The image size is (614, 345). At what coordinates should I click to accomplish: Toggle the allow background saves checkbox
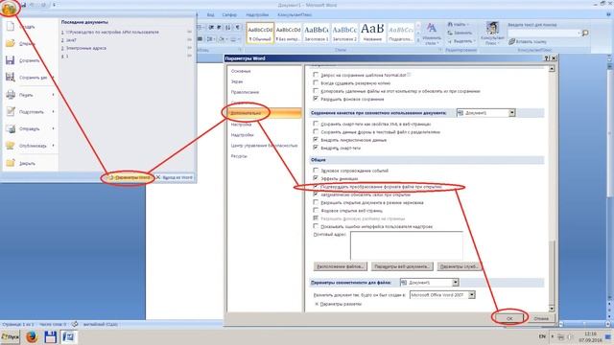pos(316,99)
